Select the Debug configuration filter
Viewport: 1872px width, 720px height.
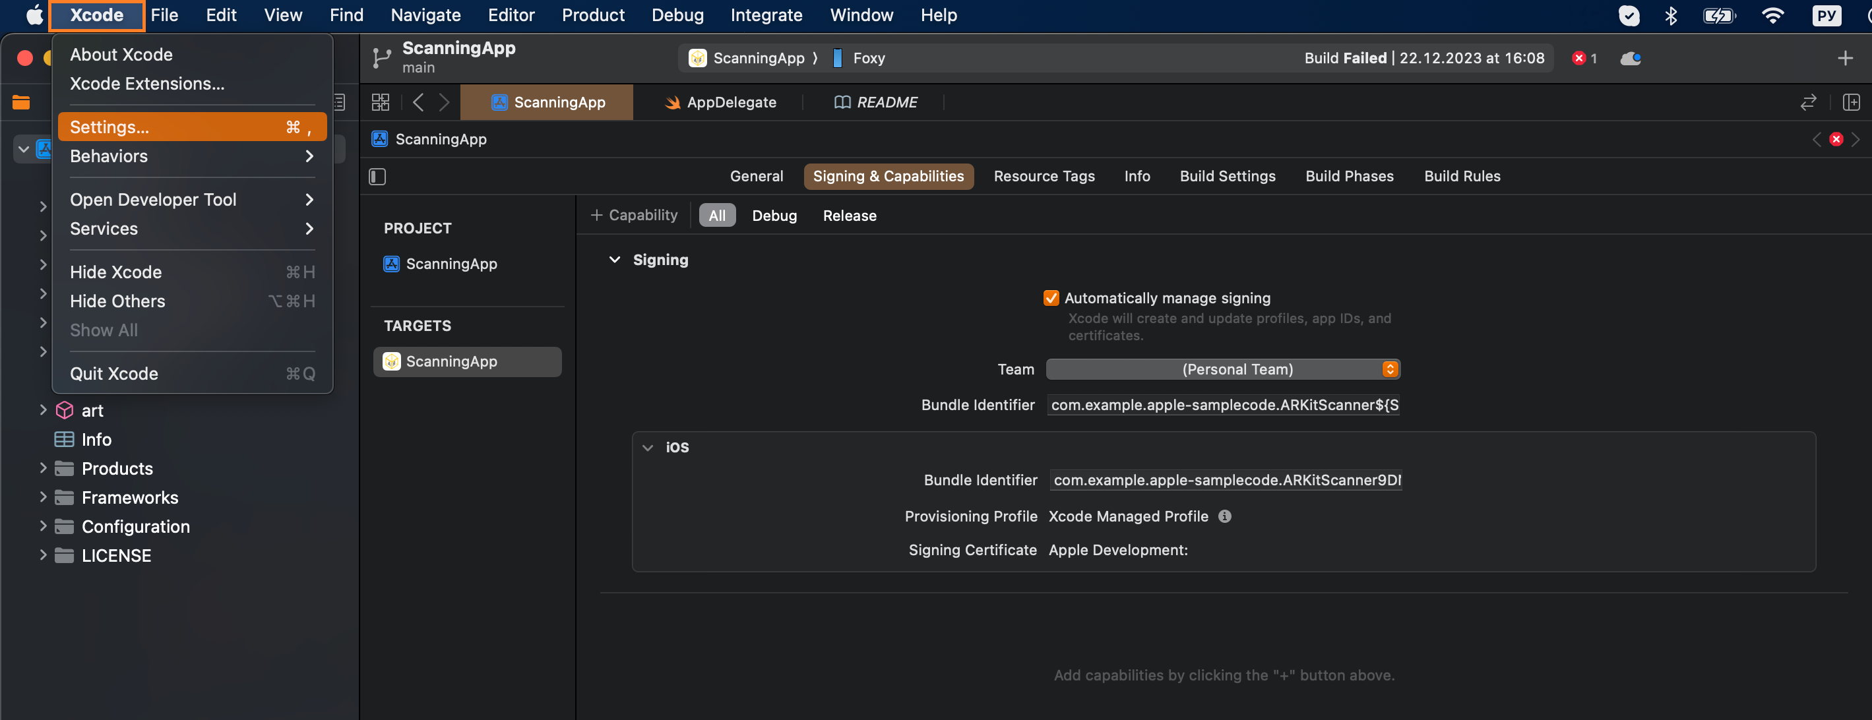[774, 216]
